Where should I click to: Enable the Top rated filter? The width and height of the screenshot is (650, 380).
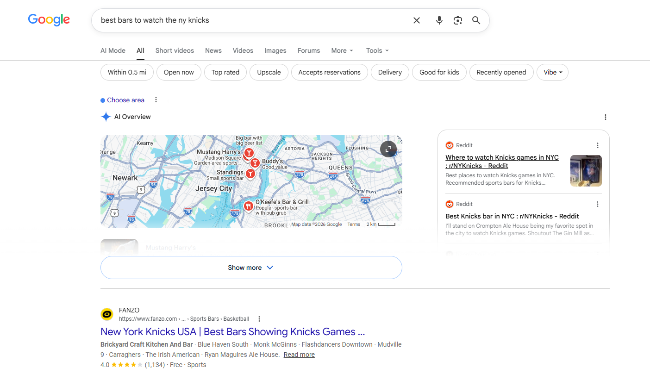tap(225, 72)
